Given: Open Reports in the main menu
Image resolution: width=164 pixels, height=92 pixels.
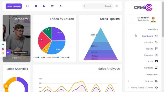Looking at the screenshot, I should [149, 49].
